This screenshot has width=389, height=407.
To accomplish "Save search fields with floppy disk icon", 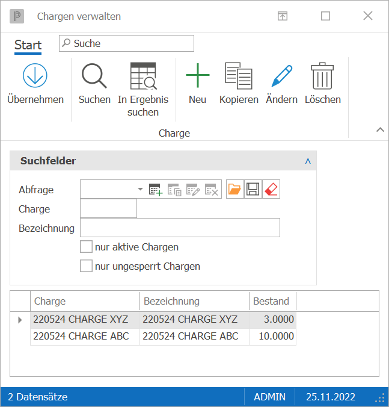I will (253, 189).
